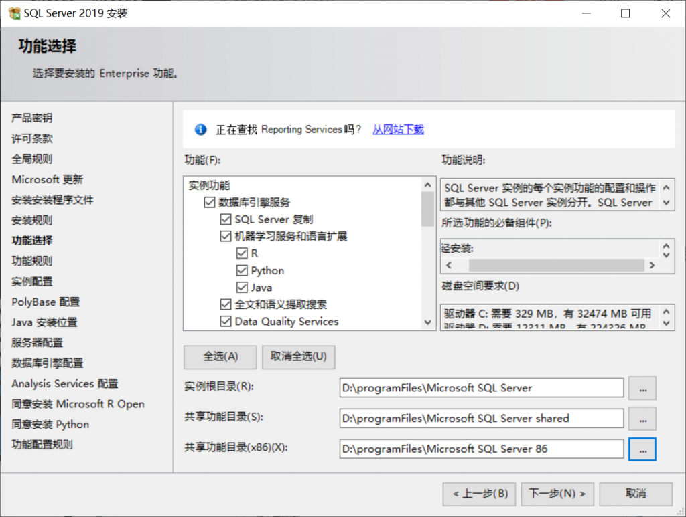The height and width of the screenshot is (517, 686).
Task: Browse for the instance root directory
Action: point(642,388)
